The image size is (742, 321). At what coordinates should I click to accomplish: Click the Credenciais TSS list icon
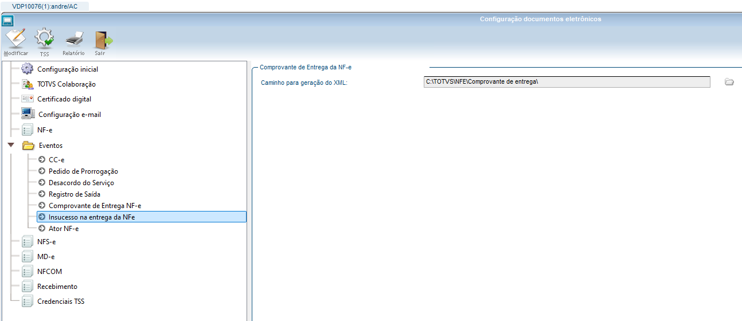pyautogui.click(x=27, y=301)
